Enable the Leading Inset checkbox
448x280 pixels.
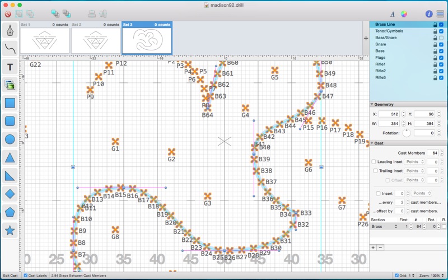[374, 162]
